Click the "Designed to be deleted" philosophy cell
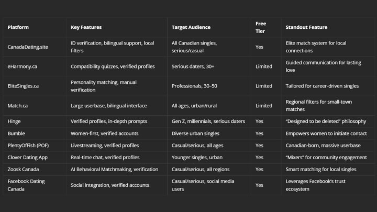 tap(326, 121)
